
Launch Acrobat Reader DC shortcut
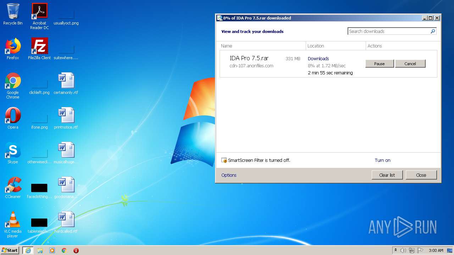tap(39, 16)
